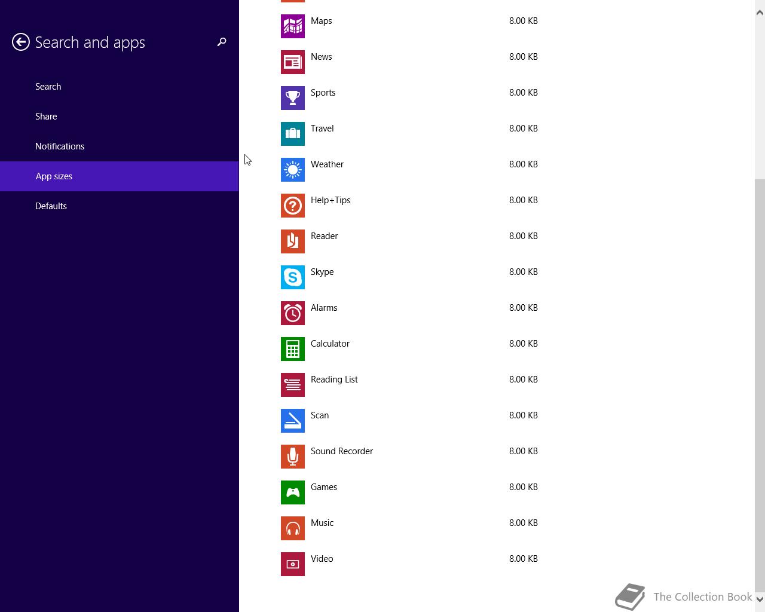Open the search magnifier icon in sidebar

point(222,42)
